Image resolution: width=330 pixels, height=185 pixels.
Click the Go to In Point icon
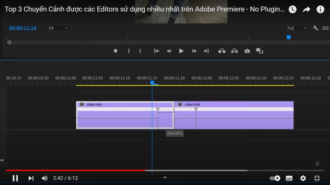point(156,51)
